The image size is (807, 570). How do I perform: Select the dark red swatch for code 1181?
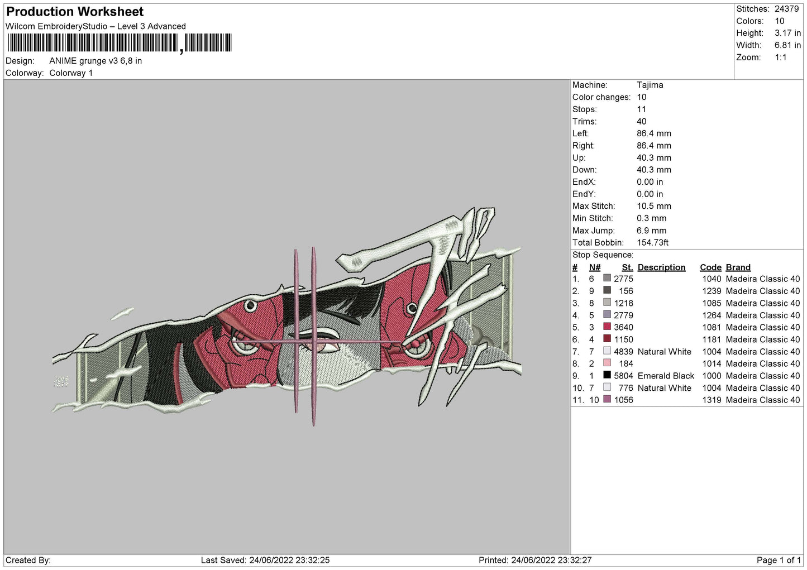pyautogui.click(x=607, y=339)
